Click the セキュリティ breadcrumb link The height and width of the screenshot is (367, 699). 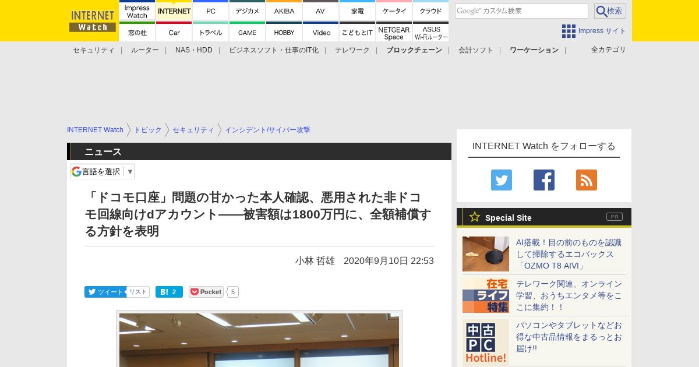coord(193,130)
